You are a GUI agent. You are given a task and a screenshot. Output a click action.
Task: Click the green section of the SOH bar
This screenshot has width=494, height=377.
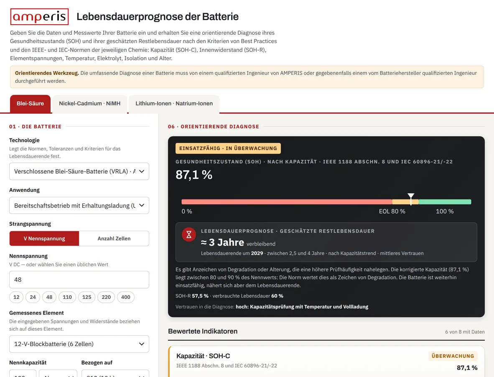coord(445,202)
